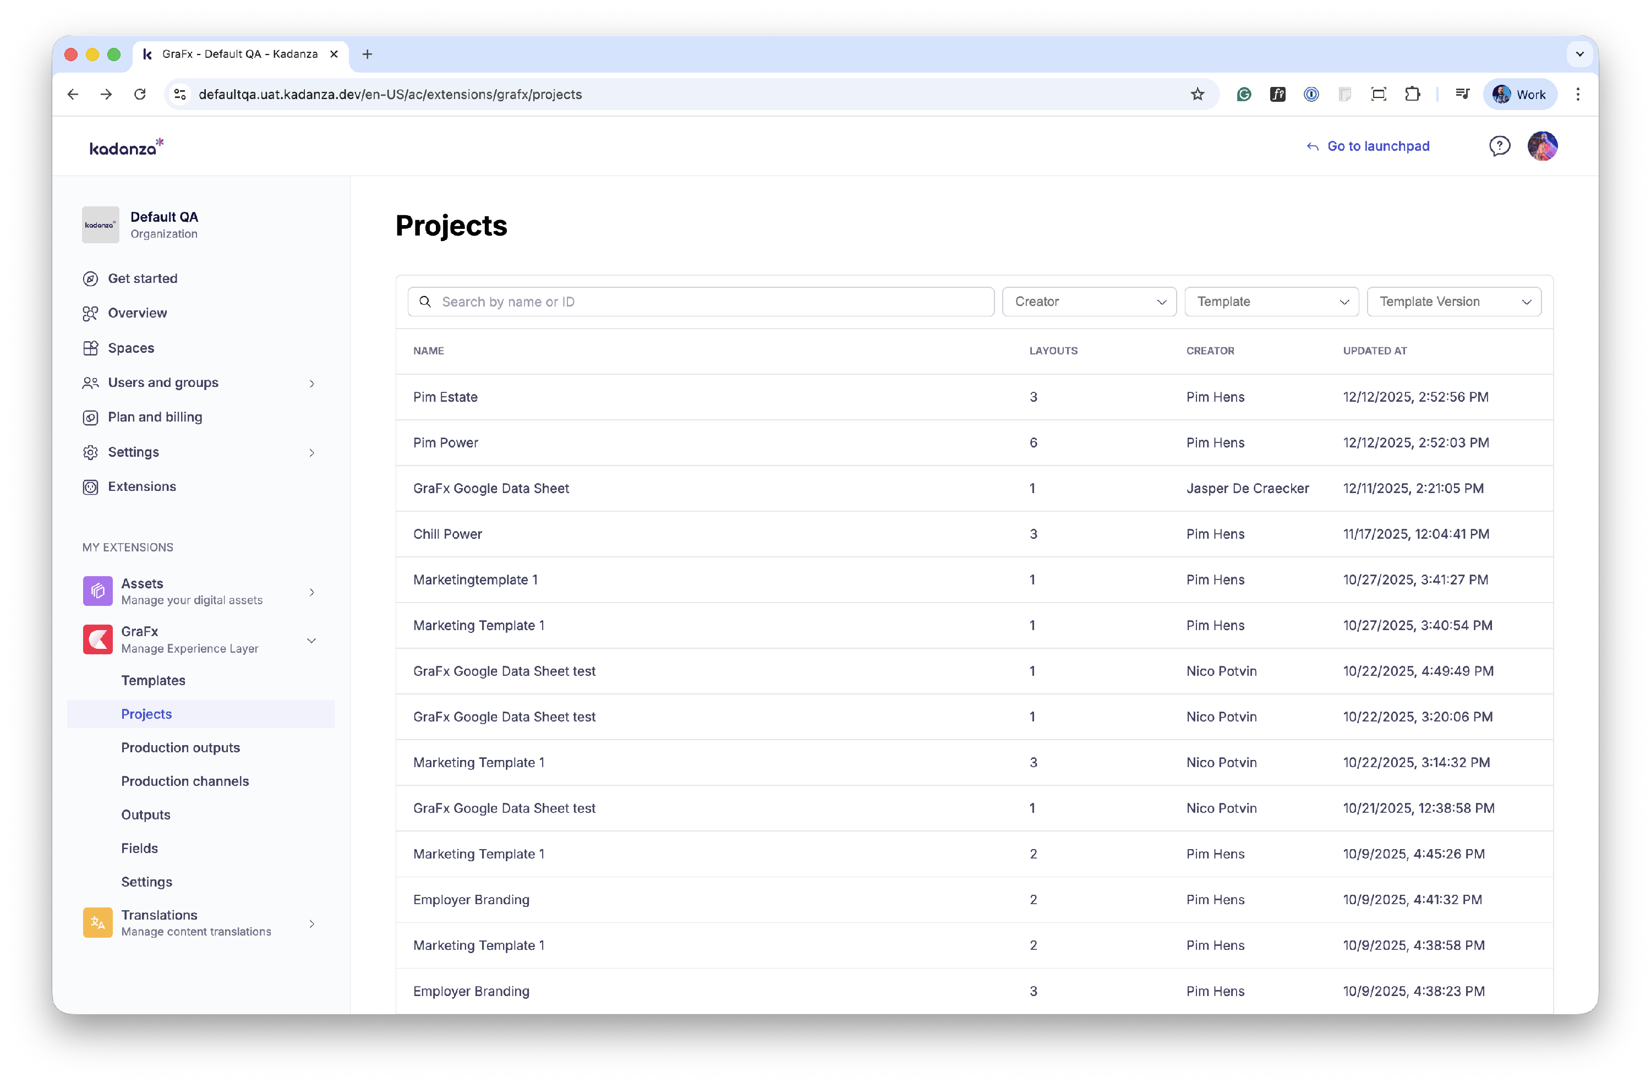
Task: Reload the page
Action: coord(140,94)
